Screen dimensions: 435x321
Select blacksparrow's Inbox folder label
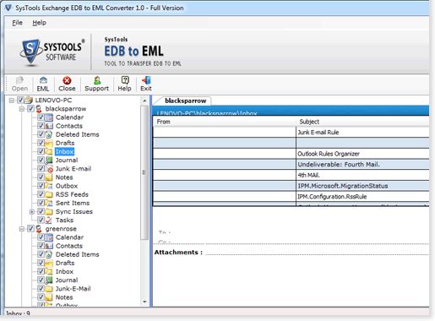click(64, 151)
